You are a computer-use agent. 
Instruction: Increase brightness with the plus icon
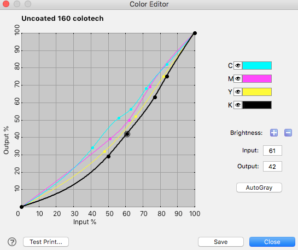274,133
